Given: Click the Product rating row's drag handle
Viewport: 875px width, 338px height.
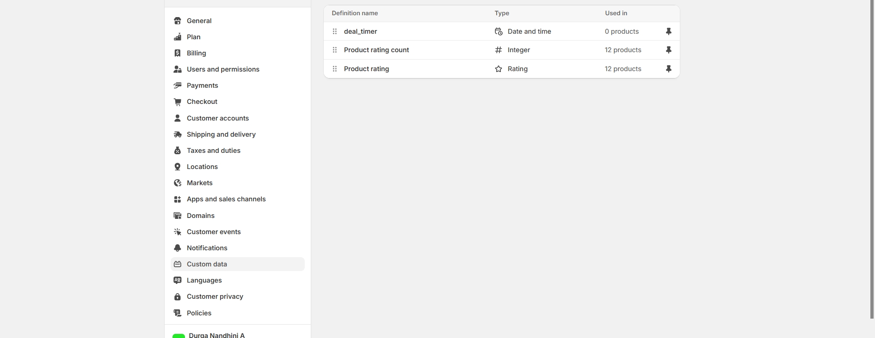Looking at the screenshot, I should pyautogui.click(x=335, y=69).
